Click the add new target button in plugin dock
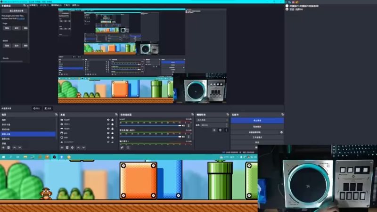Viewport: 377px width, 212px height. pos(15,11)
